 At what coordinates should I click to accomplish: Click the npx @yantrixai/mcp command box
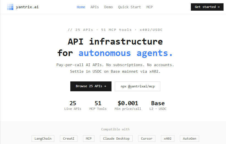[138, 86]
